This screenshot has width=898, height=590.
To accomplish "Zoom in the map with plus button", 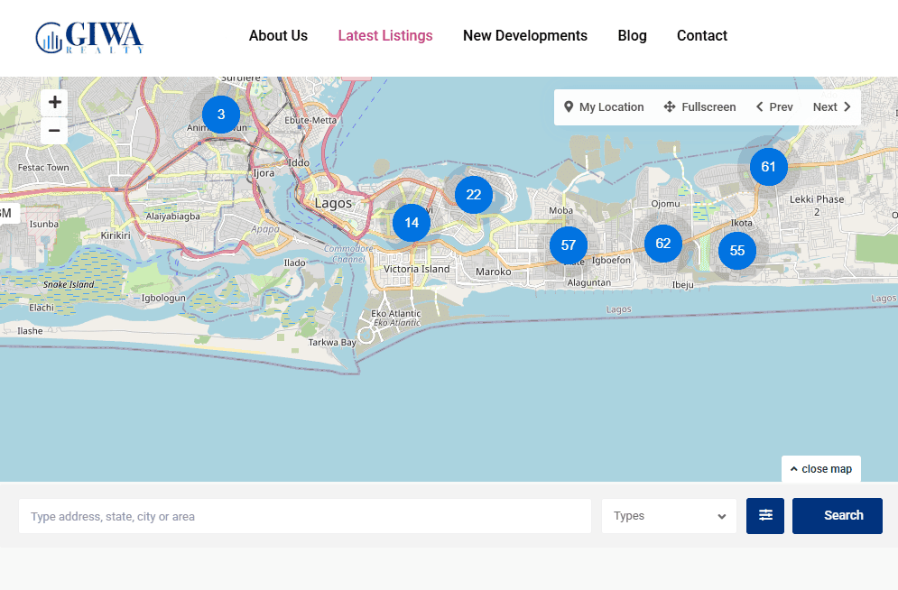I will (x=54, y=103).
